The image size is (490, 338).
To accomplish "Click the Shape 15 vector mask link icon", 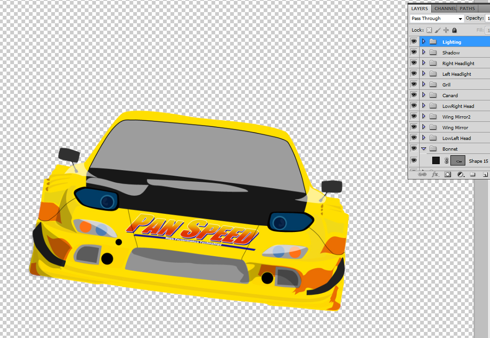I will 446,160.
